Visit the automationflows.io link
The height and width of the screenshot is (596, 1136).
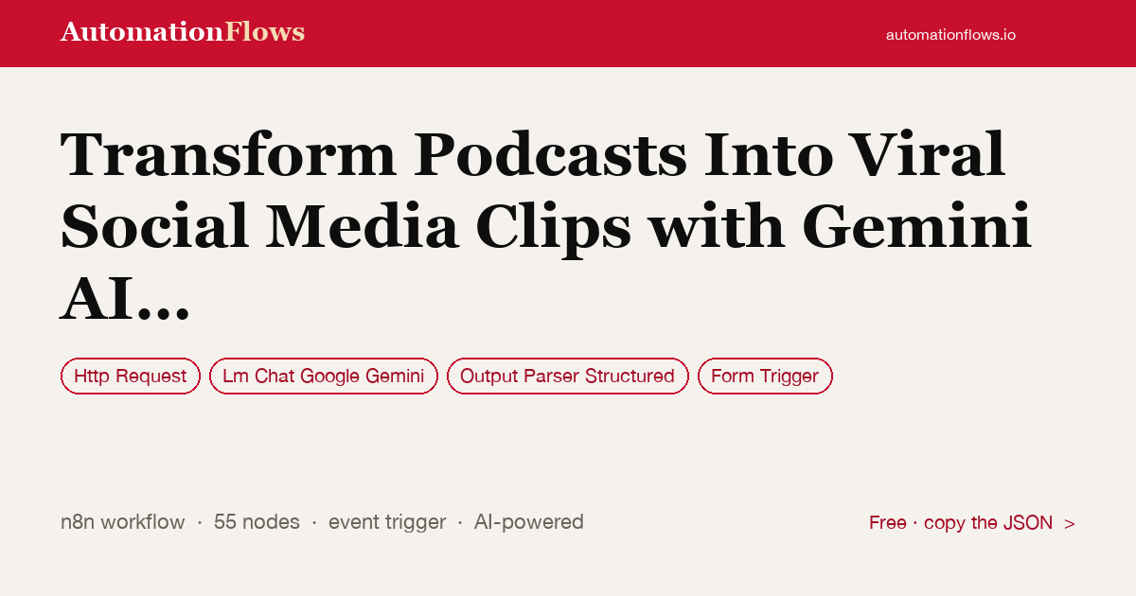pos(950,34)
